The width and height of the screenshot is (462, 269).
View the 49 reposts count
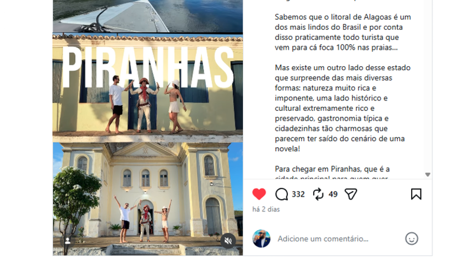click(333, 194)
